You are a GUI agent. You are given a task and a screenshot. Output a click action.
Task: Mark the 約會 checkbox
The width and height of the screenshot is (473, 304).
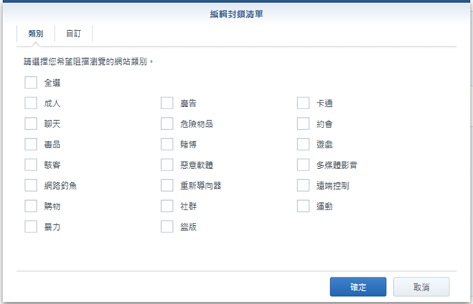(303, 123)
